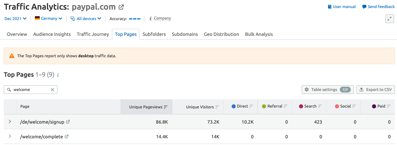
Task: Click the Table settings gear icon
Action: tap(307, 90)
